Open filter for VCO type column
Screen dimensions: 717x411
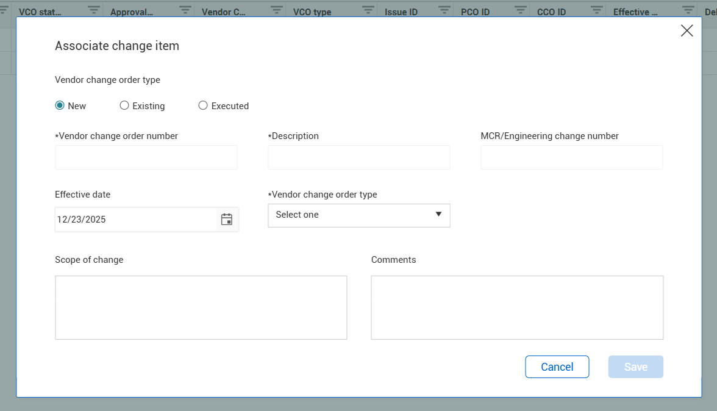(368, 10)
